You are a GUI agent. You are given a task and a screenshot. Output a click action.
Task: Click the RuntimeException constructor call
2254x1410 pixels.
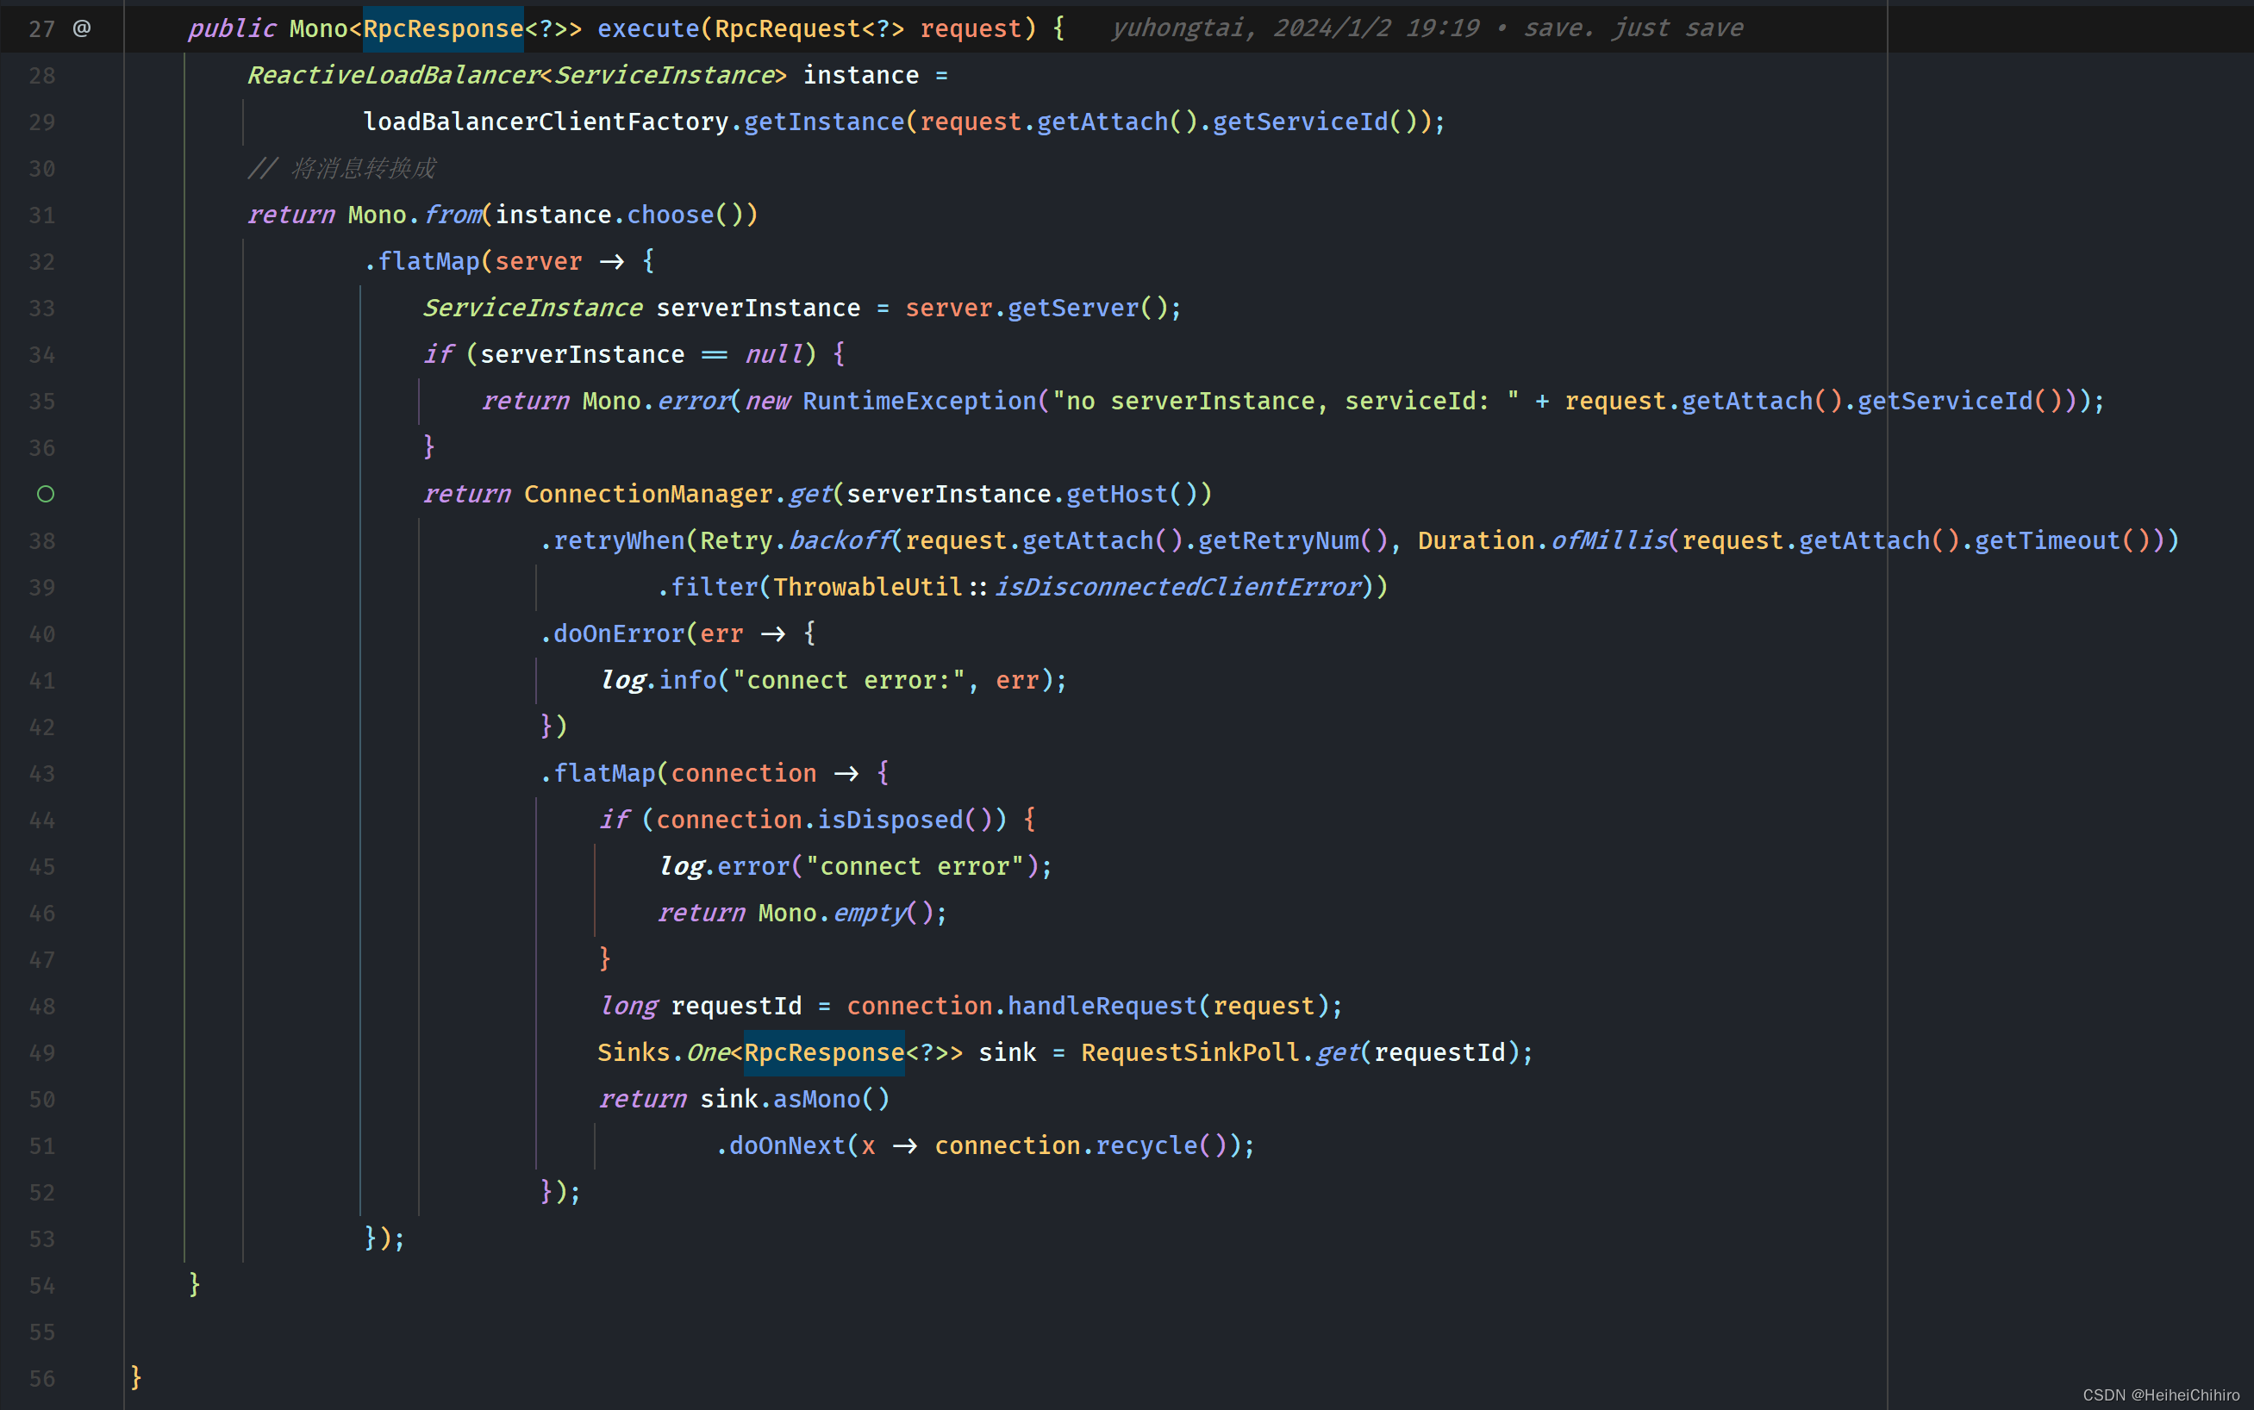pyautogui.click(x=919, y=401)
